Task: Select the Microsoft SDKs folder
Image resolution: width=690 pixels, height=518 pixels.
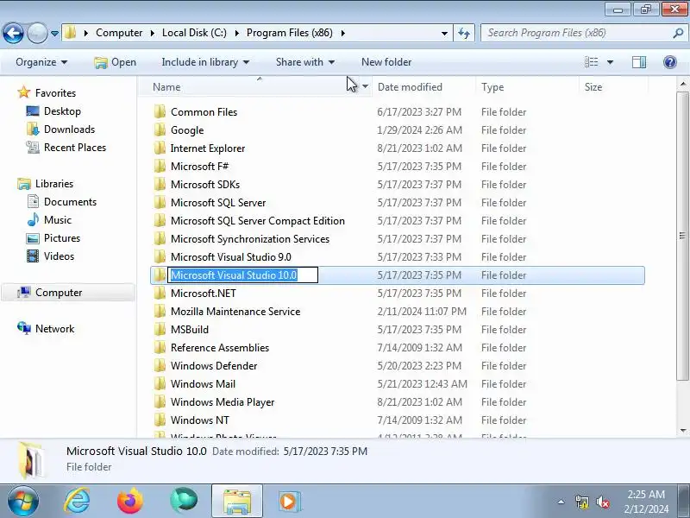Action: 205,185
